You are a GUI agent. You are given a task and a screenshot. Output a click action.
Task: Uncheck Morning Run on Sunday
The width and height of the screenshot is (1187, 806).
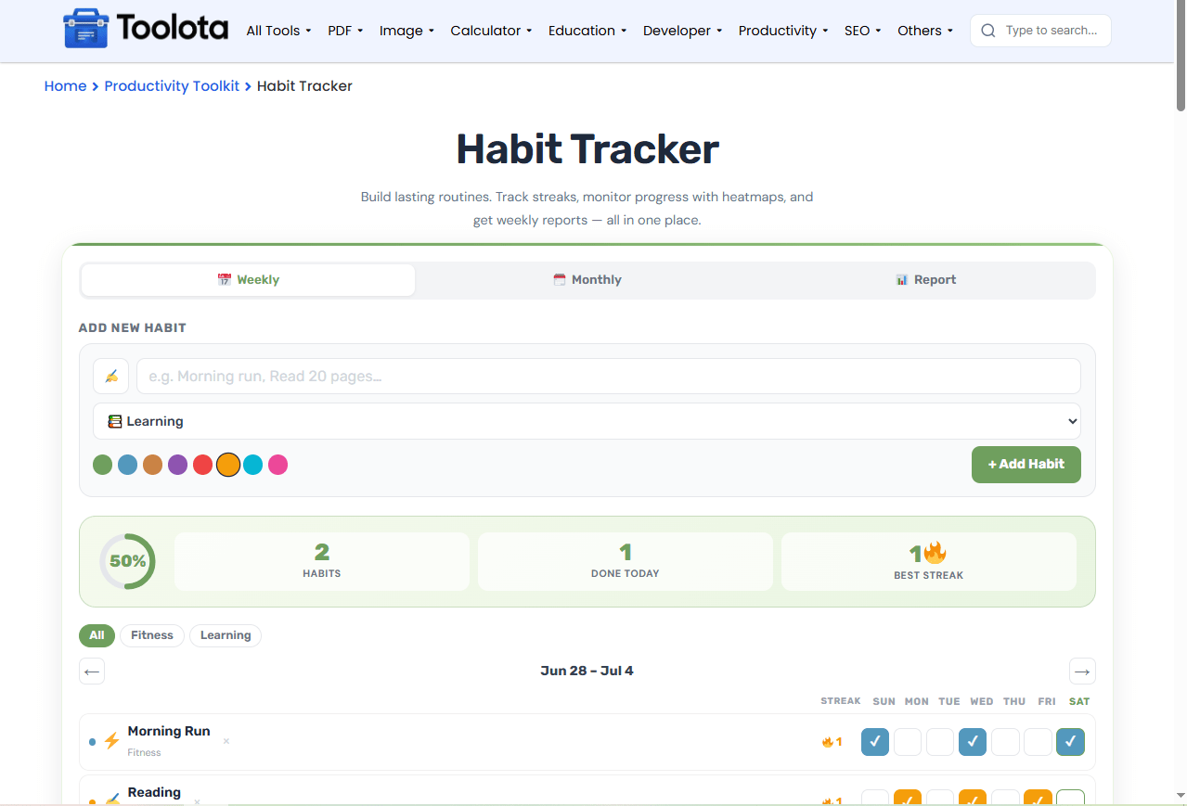(x=875, y=742)
